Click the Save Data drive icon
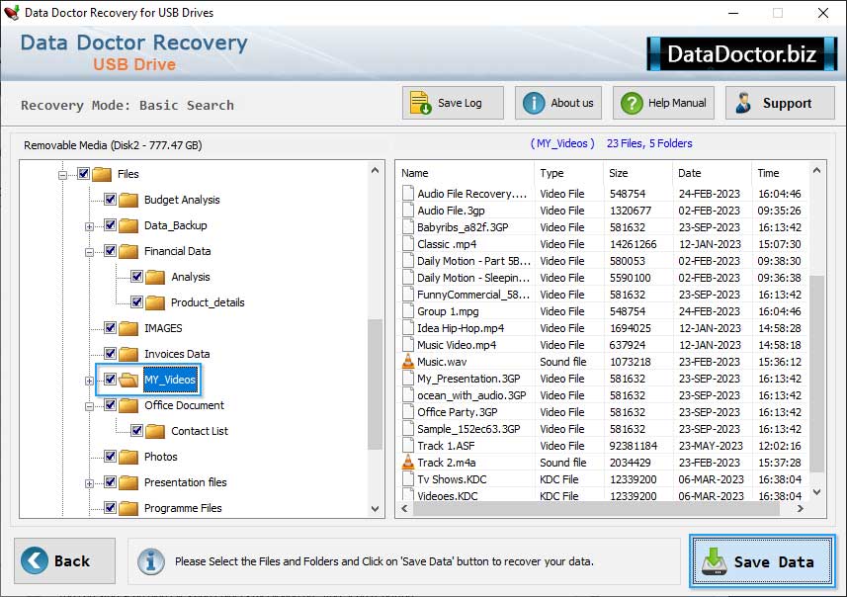Image resolution: width=847 pixels, height=597 pixels. (715, 561)
